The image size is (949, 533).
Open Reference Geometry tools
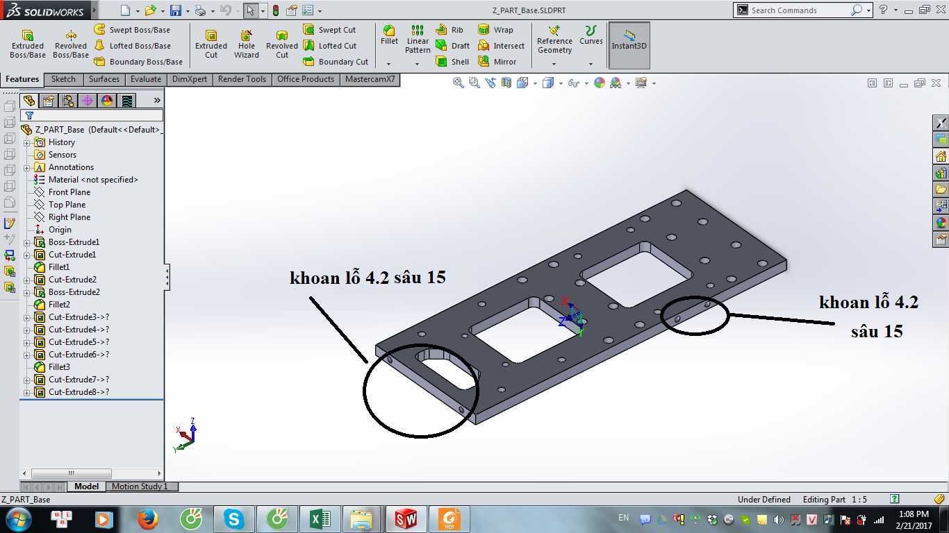pyautogui.click(x=554, y=40)
